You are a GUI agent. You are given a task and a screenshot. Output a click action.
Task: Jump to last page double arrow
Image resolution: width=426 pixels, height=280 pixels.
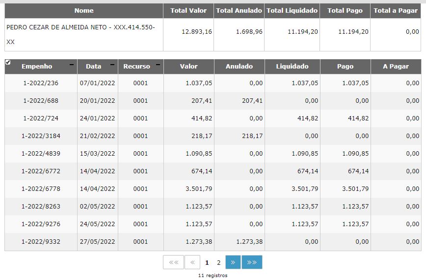pyautogui.click(x=252, y=262)
